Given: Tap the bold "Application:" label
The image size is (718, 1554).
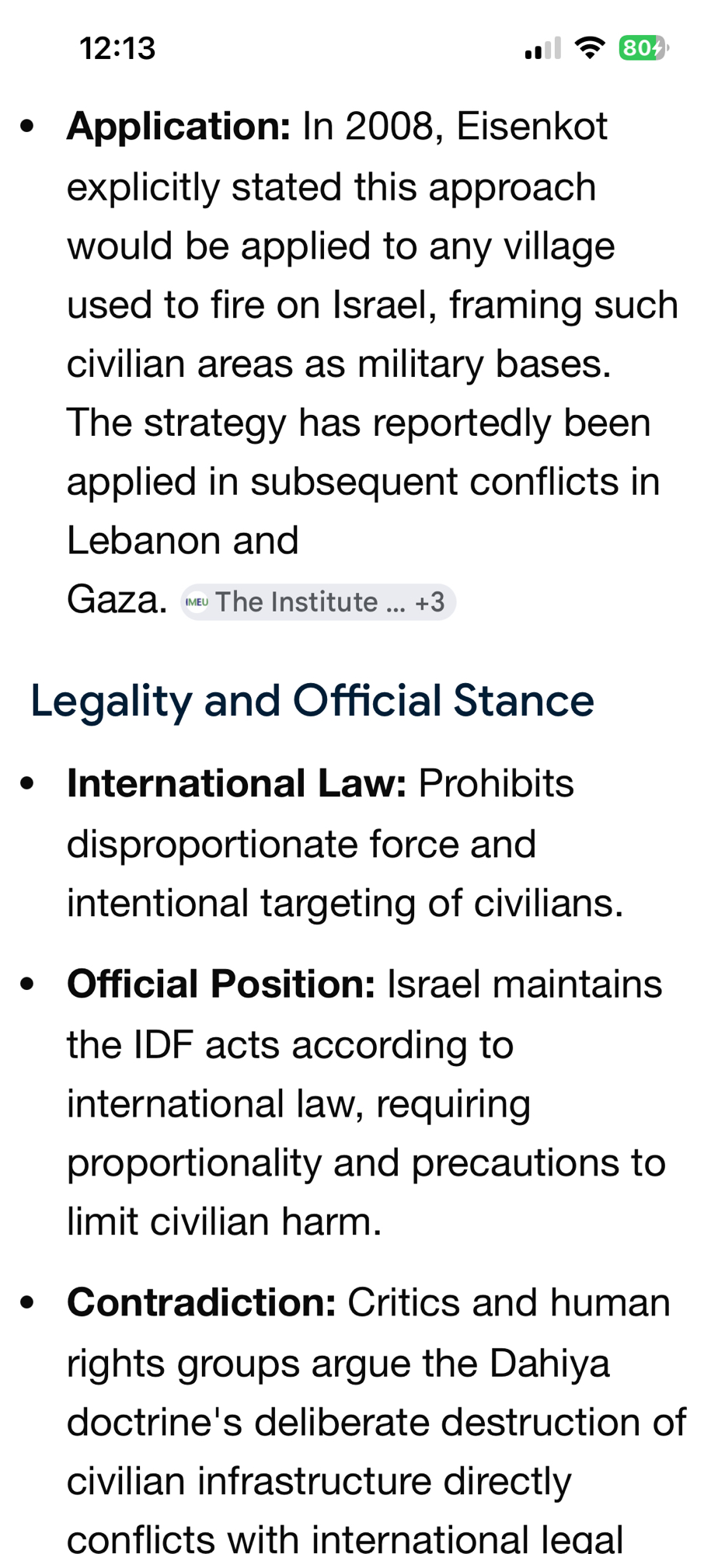Looking at the screenshot, I should coord(179,127).
